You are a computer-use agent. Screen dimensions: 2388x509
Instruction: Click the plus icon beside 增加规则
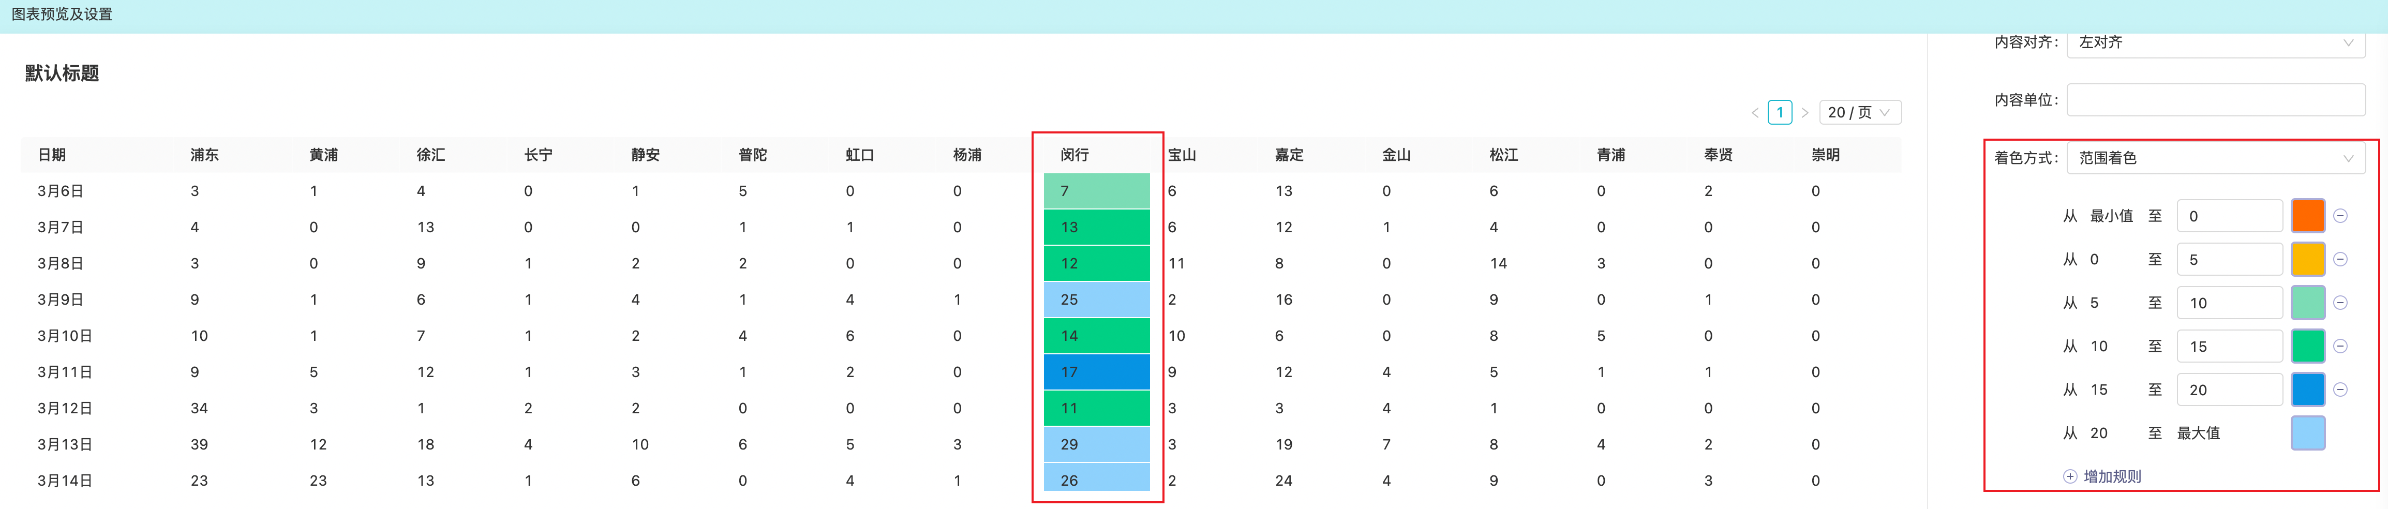click(x=2070, y=476)
